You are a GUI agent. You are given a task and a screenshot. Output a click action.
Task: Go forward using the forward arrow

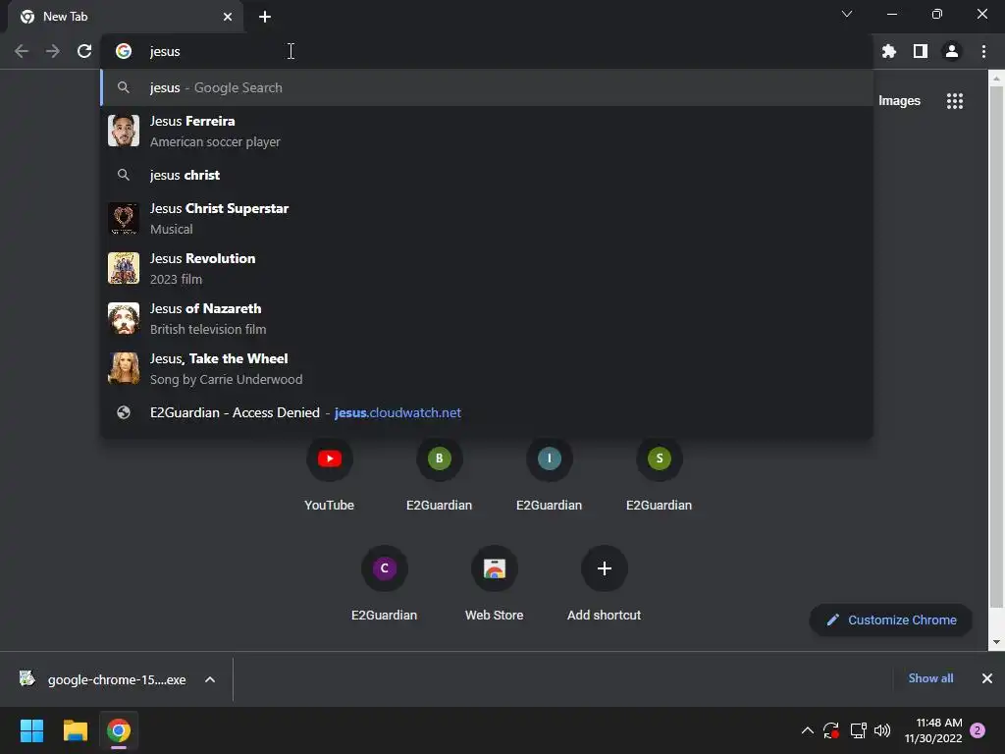pyautogui.click(x=53, y=51)
